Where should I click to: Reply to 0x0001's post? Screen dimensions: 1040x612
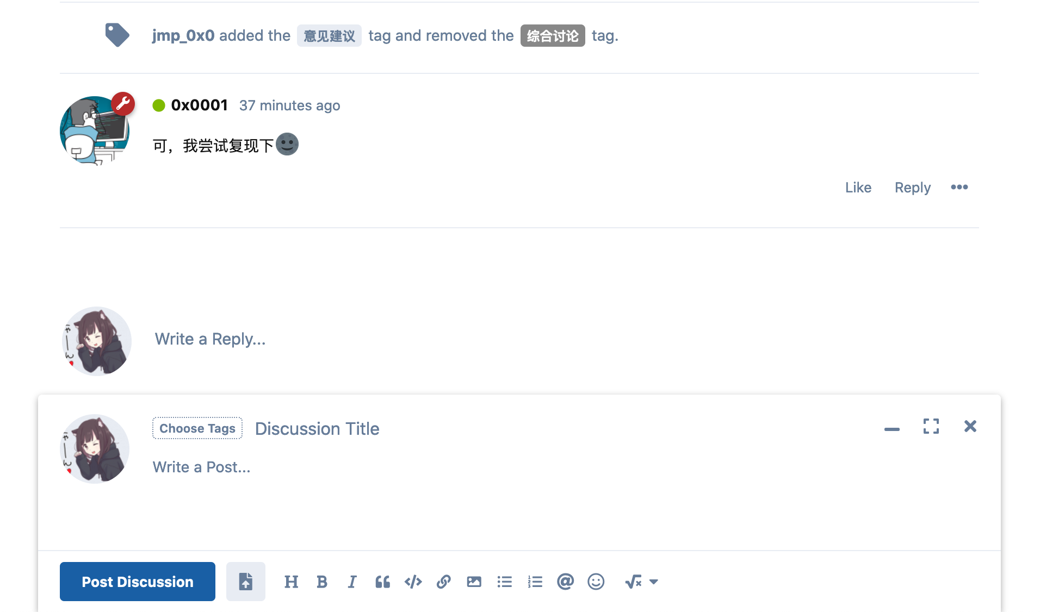[913, 188]
